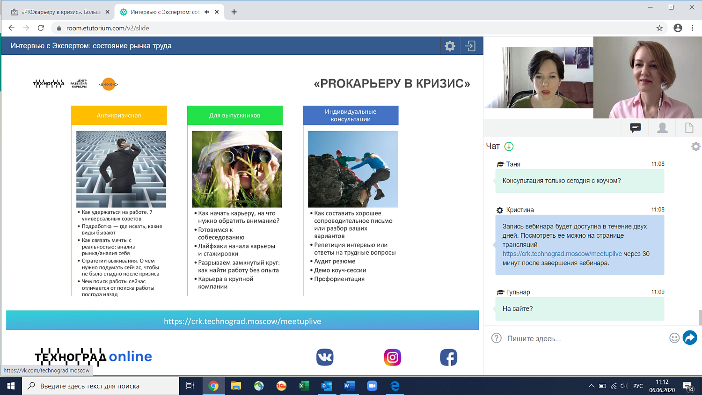Open the Windows Start menu

11,386
